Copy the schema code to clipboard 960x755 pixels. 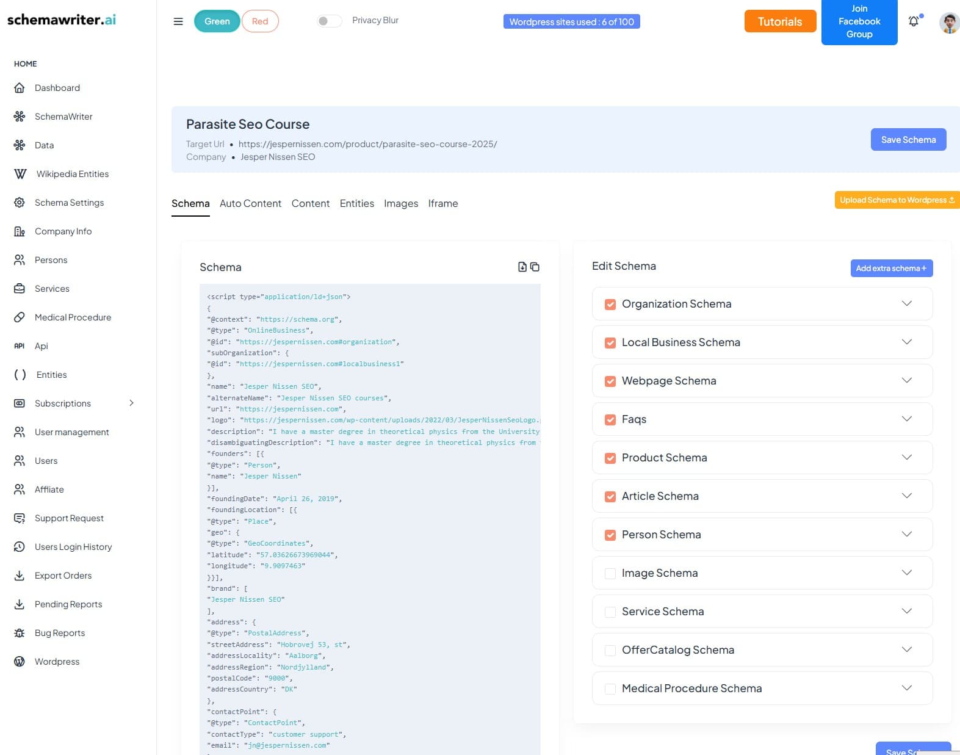[x=535, y=267]
